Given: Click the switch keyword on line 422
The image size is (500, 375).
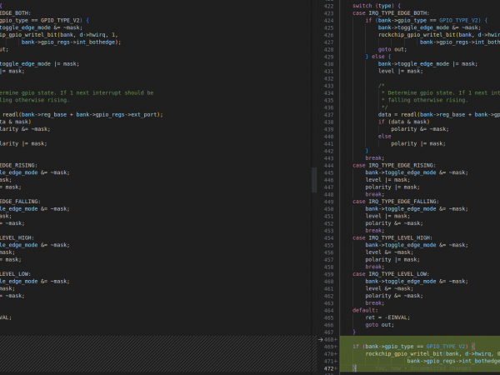Looking at the screenshot, I should [x=362, y=6].
